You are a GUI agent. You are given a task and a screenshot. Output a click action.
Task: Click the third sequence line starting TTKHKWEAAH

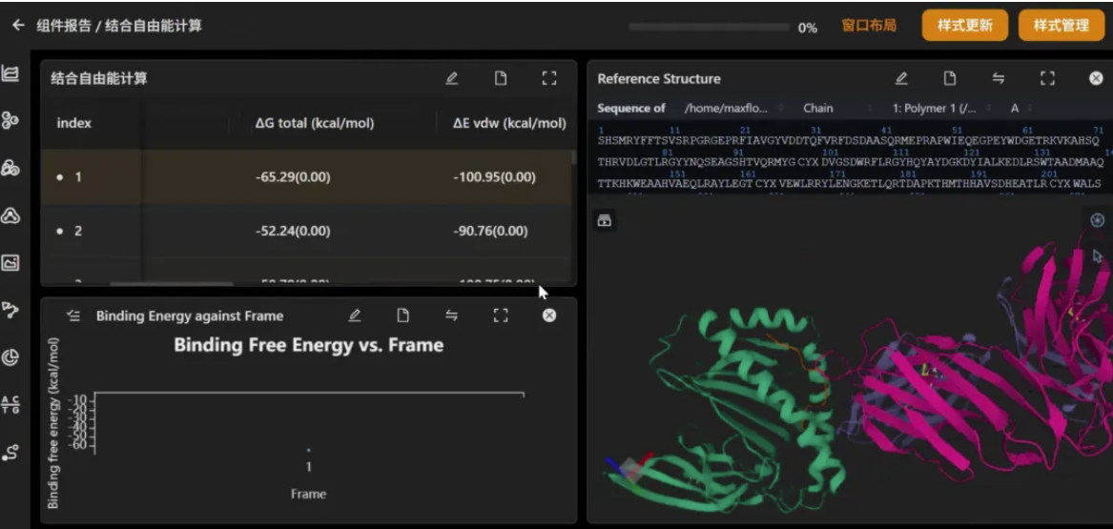tap(849, 184)
